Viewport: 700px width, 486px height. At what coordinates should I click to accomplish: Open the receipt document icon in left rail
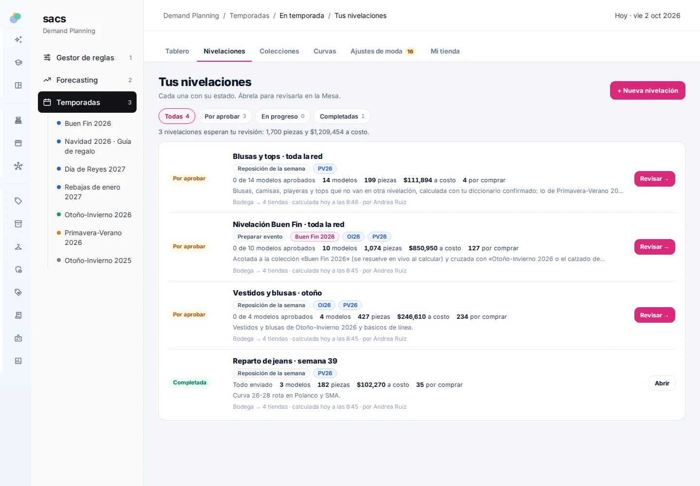(x=18, y=315)
